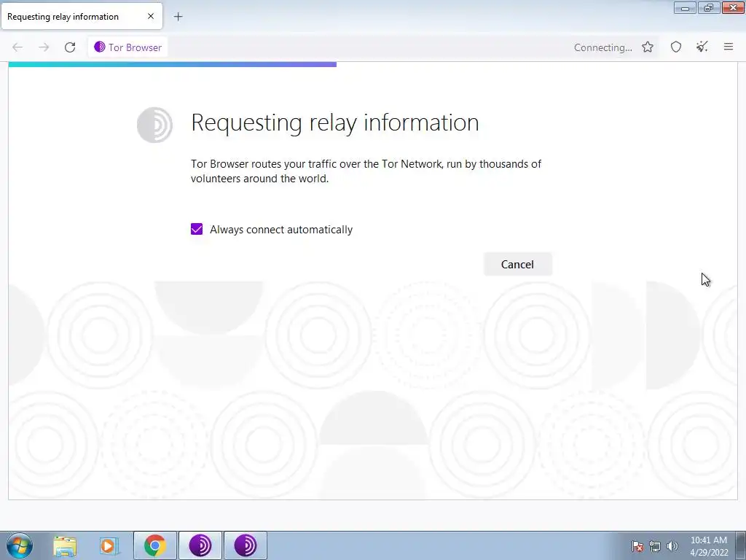Open Google Chrome from the taskbar
Image resolution: width=746 pixels, height=560 pixels.
point(154,545)
